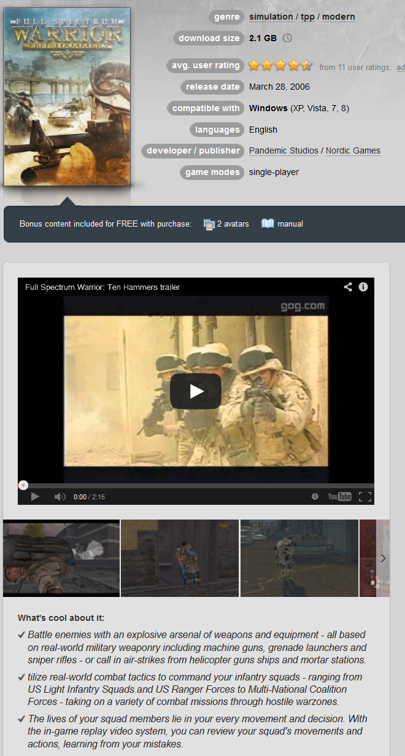The height and width of the screenshot is (756, 405).
Task: Click the gog.com watermark in the video
Action: (303, 306)
